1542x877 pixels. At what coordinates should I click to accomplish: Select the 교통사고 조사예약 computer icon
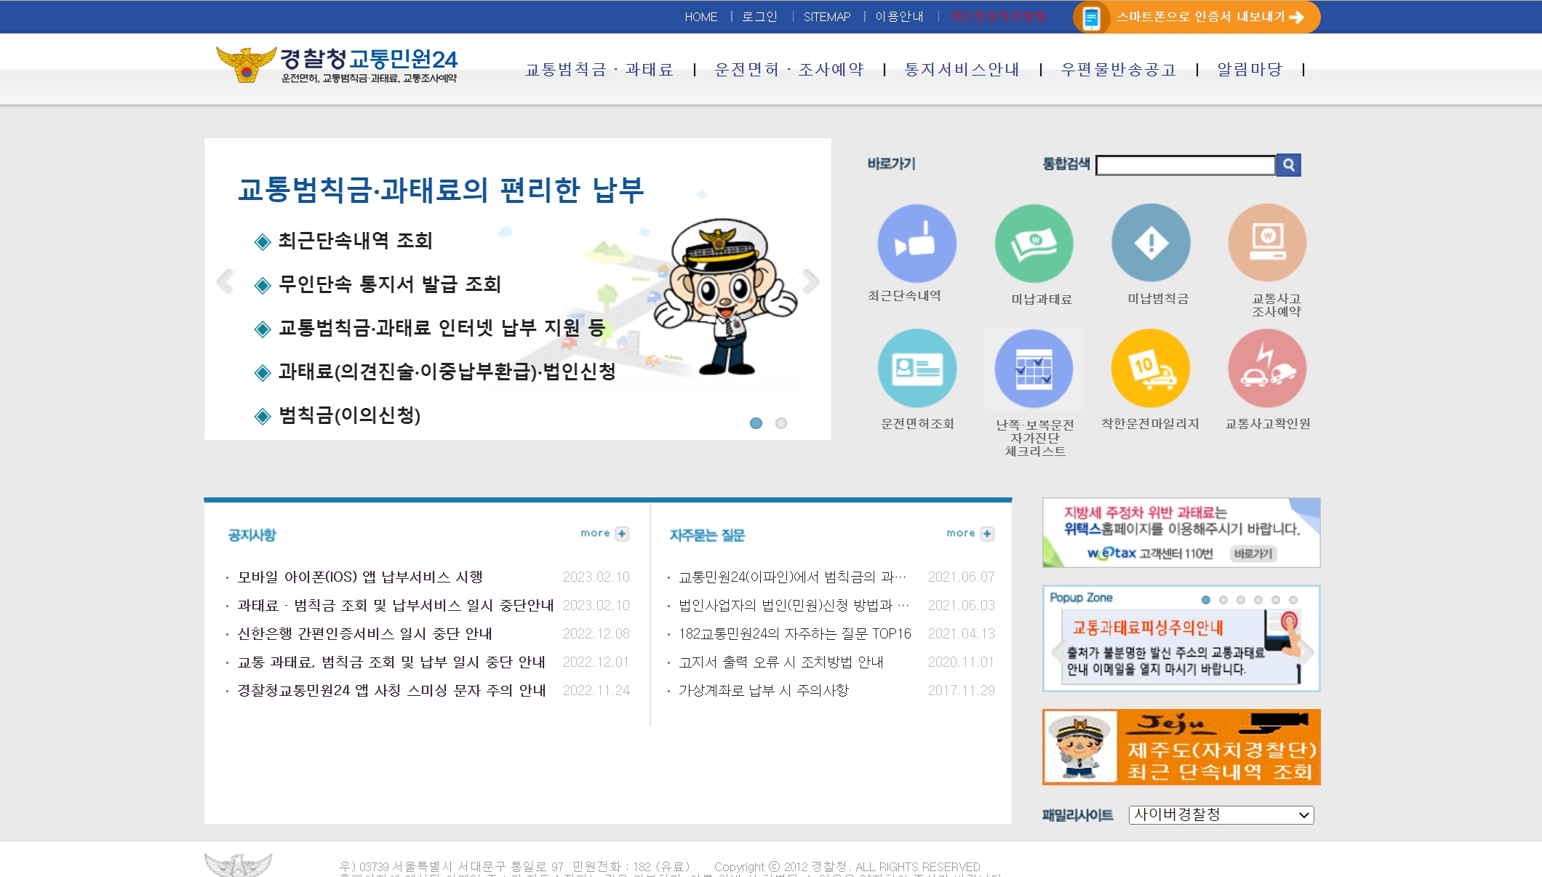point(1267,243)
